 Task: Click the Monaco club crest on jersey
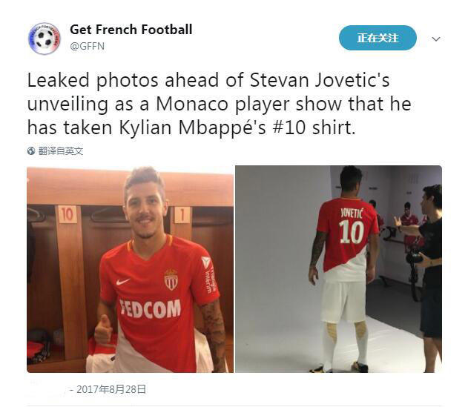point(171,279)
